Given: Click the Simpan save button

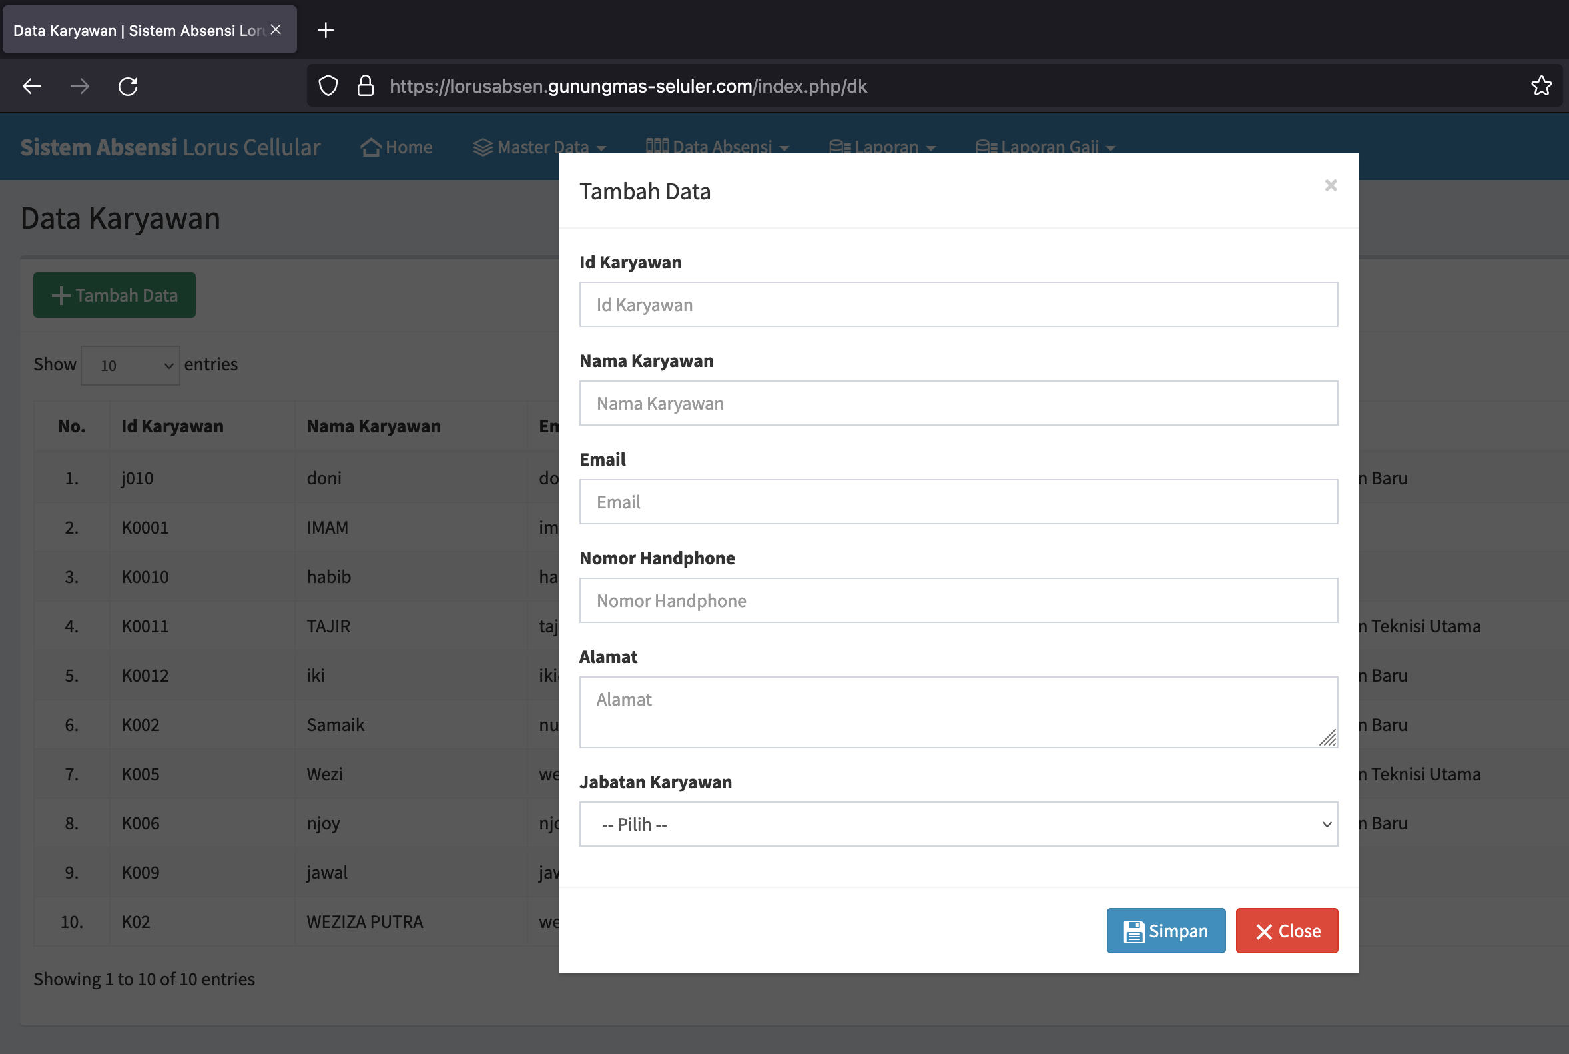Looking at the screenshot, I should point(1166,931).
